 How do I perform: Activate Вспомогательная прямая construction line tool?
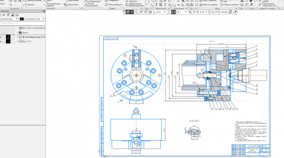pyautogui.click(x=51, y=5)
